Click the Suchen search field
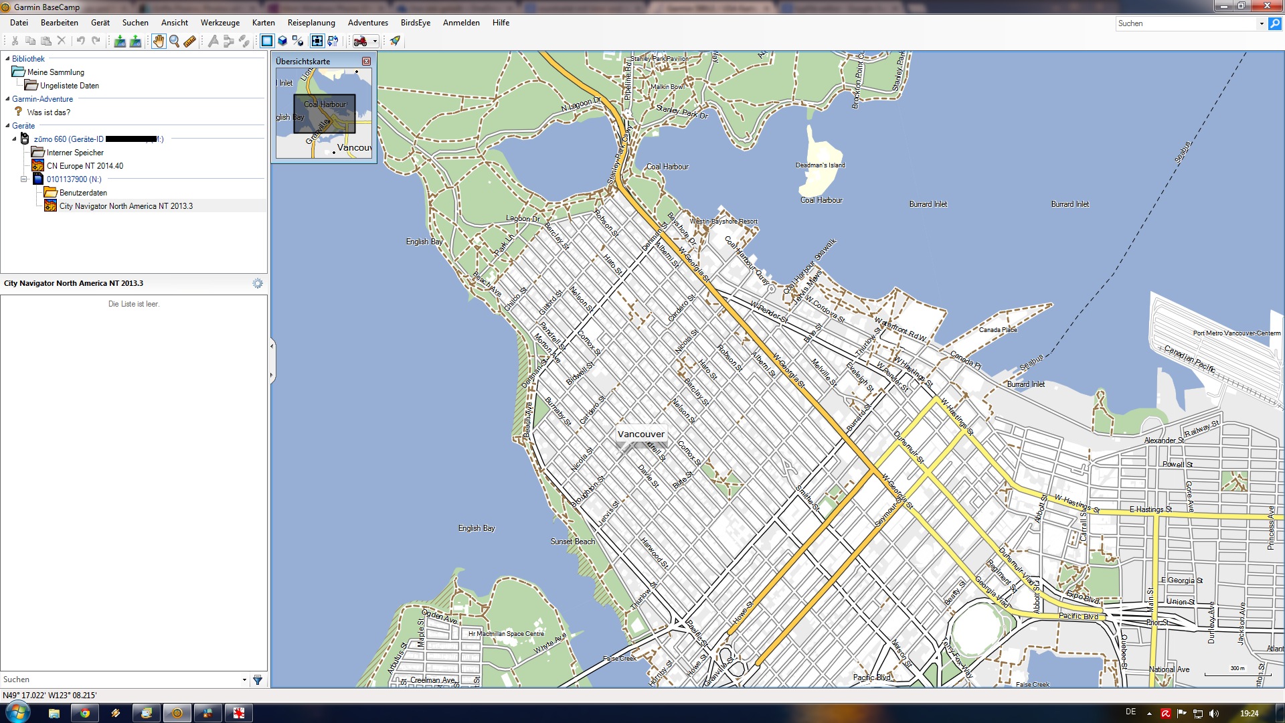 (1187, 23)
